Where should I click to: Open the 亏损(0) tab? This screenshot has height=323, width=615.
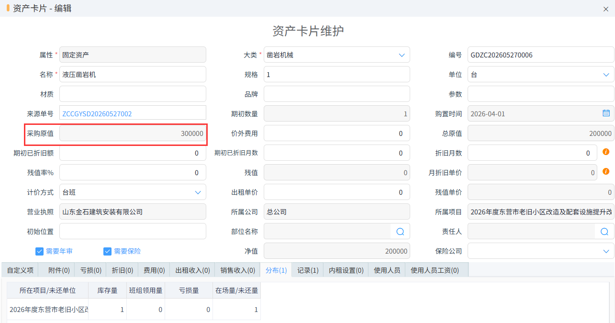[90, 270]
